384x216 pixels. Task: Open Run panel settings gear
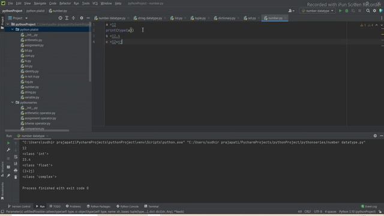coord(375,136)
